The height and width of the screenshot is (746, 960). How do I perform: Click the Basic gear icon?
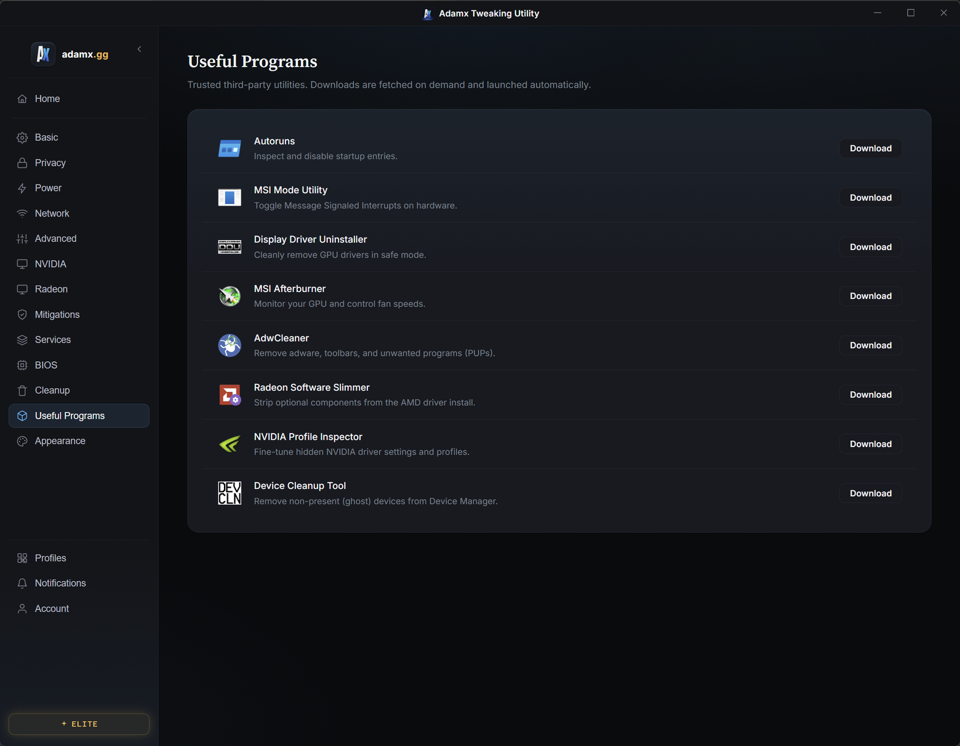click(x=22, y=138)
